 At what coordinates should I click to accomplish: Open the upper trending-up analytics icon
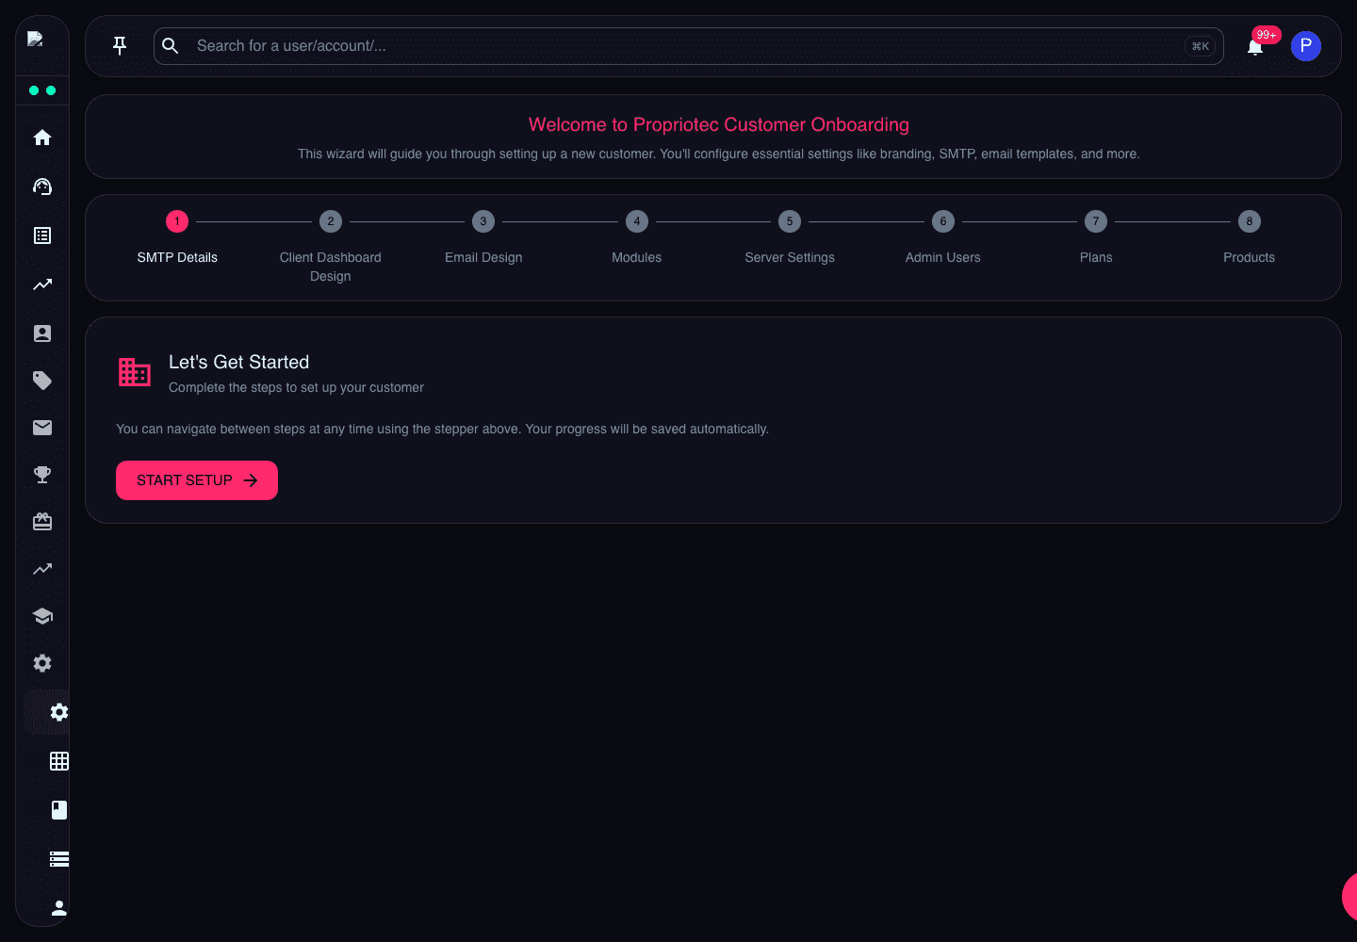[x=42, y=284]
